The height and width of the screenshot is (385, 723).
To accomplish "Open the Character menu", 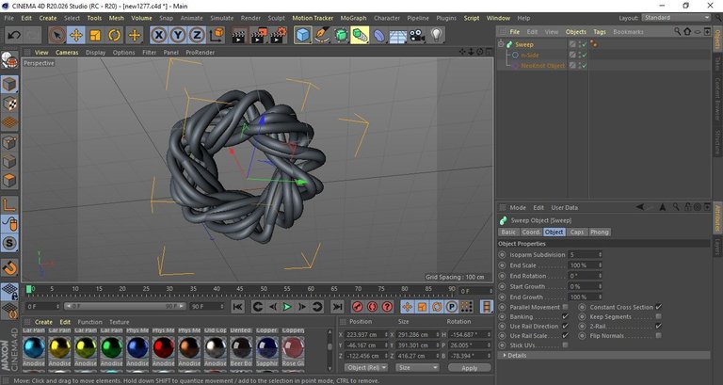I will pyautogui.click(x=387, y=18).
